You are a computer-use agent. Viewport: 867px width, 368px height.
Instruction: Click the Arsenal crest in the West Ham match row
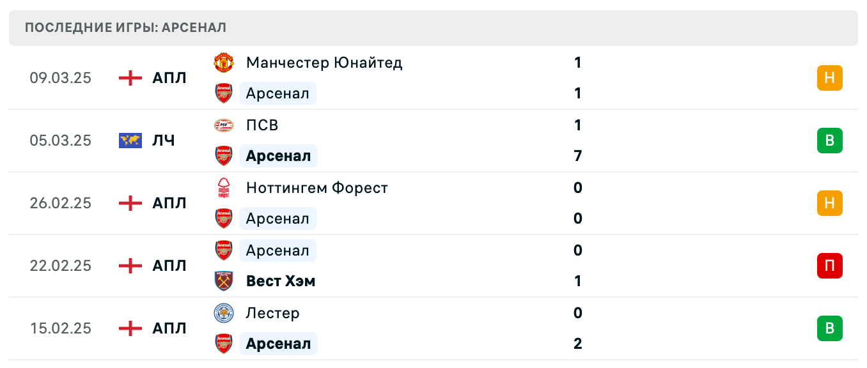click(x=223, y=250)
